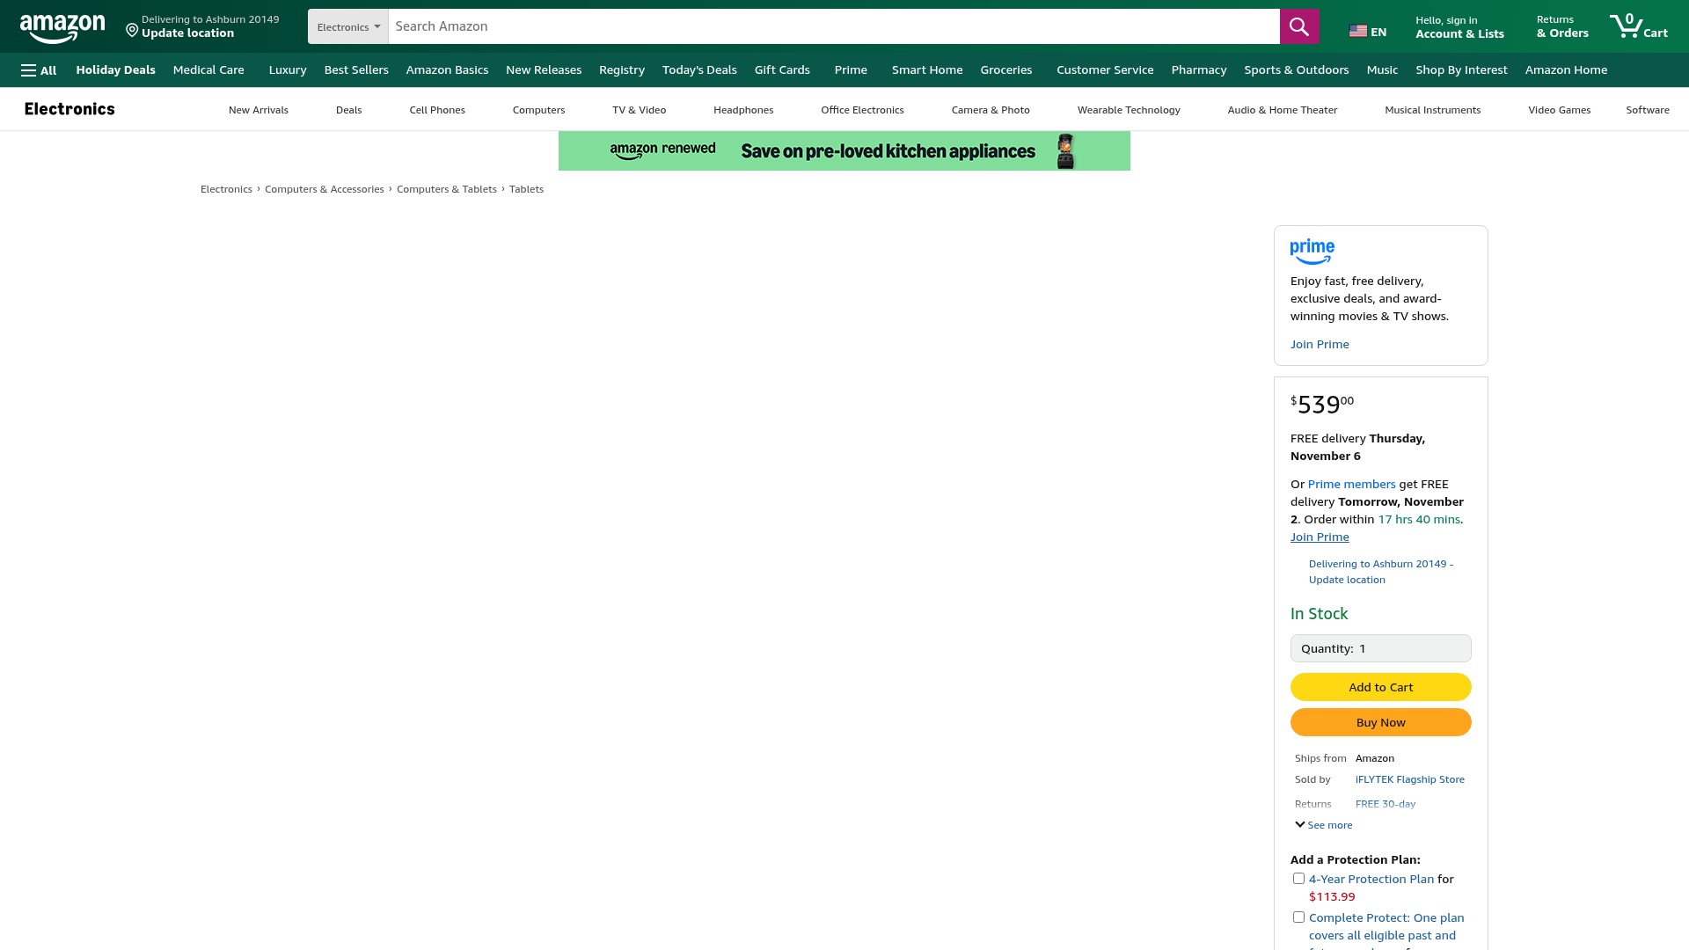Image resolution: width=1689 pixels, height=950 pixels.
Task: Click into the Search Amazon field
Action: tap(834, 26)
